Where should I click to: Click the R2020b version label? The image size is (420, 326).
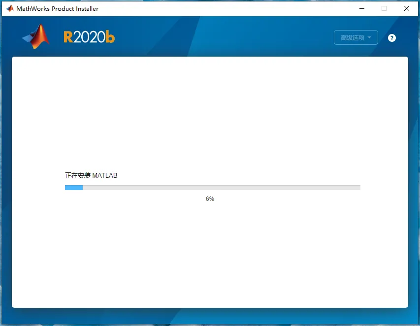[89, 37]
